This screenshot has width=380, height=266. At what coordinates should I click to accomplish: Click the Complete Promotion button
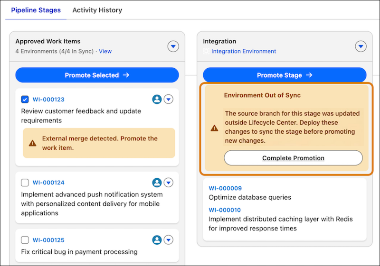[x=293, y=158]
